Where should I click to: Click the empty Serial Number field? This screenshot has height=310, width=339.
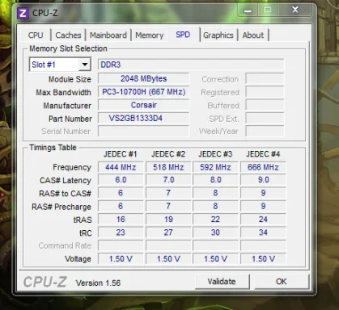[143, 131]
